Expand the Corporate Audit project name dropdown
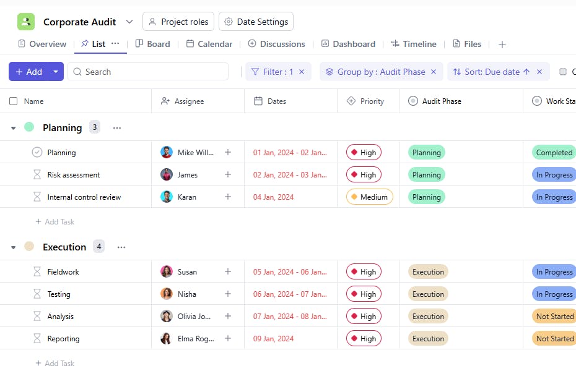 pos(129,22)
